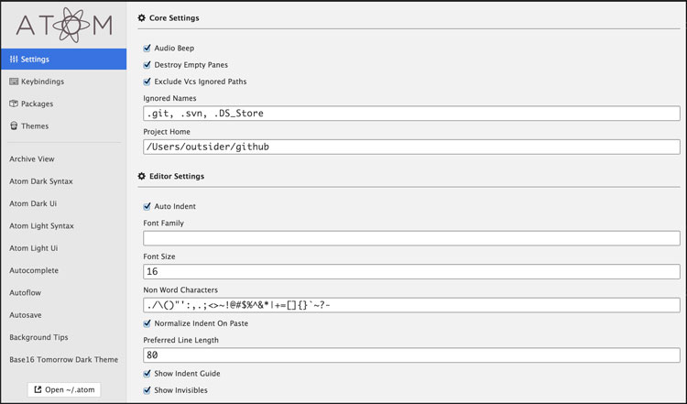Open the Themes section
687x404 pixels.
63,126
